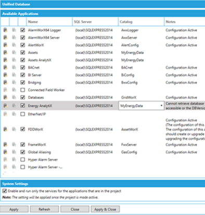
Task: Toggle Enable and run only the services checkbox
Action: tap(5, 191)
